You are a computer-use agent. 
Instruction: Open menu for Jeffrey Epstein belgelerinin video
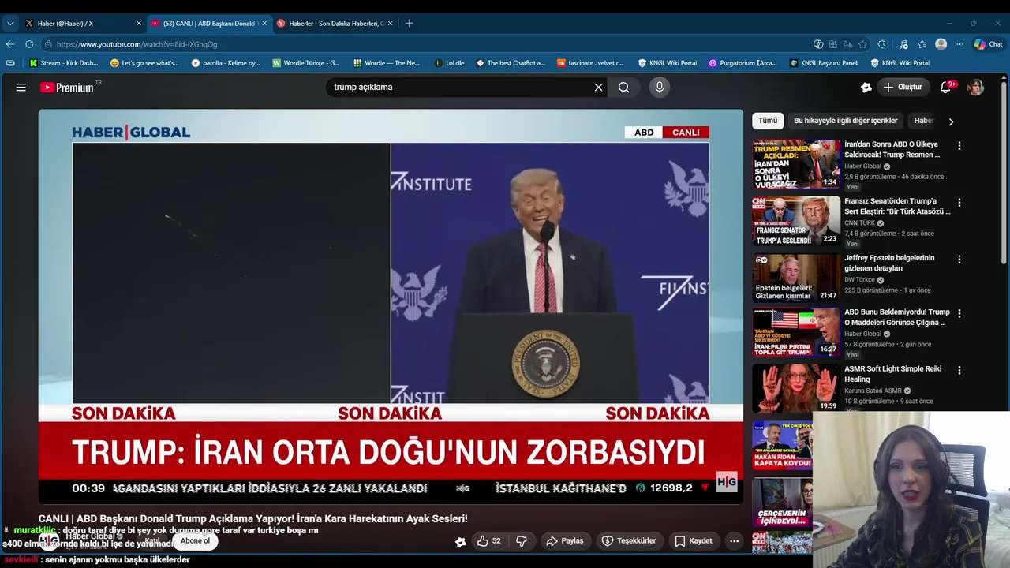click(x=959, y=260)
